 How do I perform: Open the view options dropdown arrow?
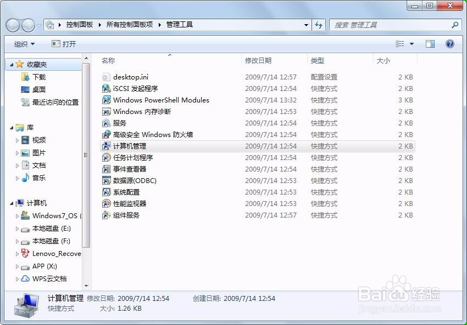click(x=412, y=44)
